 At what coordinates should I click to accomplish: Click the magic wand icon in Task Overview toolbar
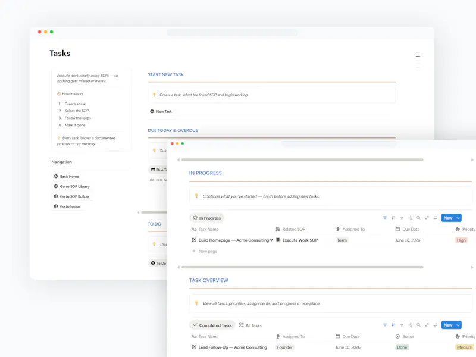click(x=410, y=325)
